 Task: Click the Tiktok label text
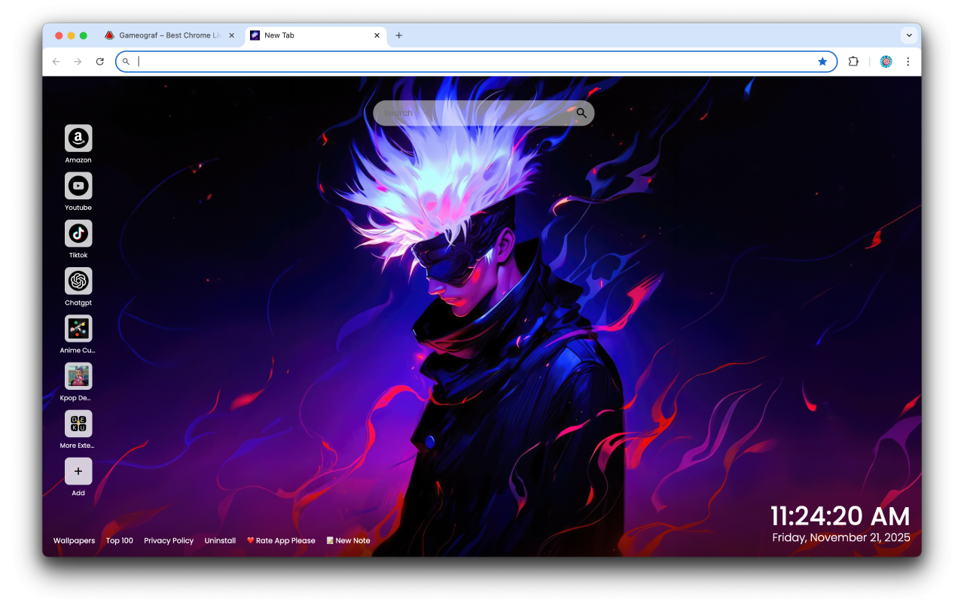click(78, 255)
